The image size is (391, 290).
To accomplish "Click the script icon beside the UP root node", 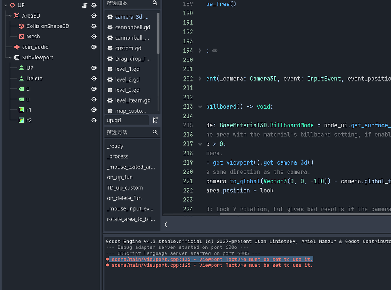I will click(x=84, y=5).
